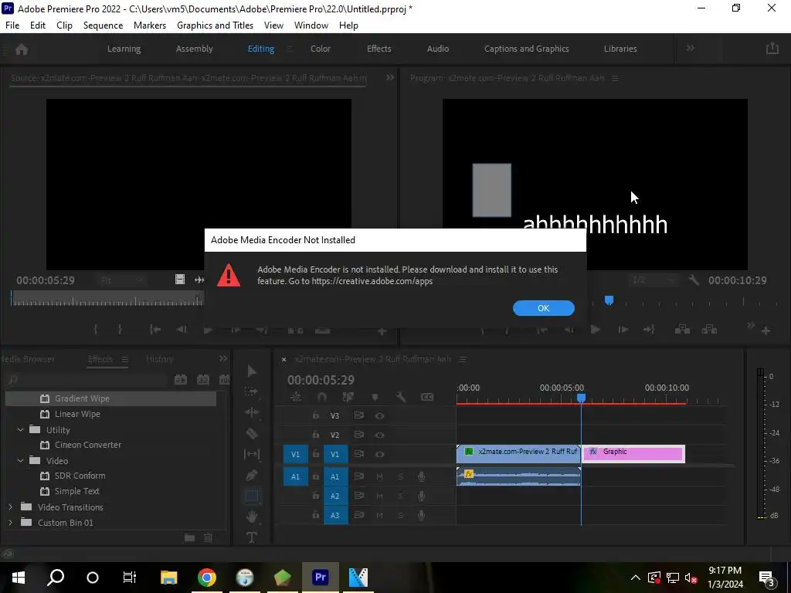Image resolution: width=791 pixels, height=593 pixels.
Task: Select the pink Graphic clip on V1
Action: [x=633, y=453]
